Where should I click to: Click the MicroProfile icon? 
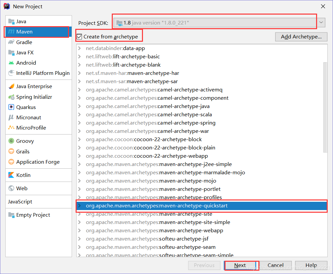11,128
